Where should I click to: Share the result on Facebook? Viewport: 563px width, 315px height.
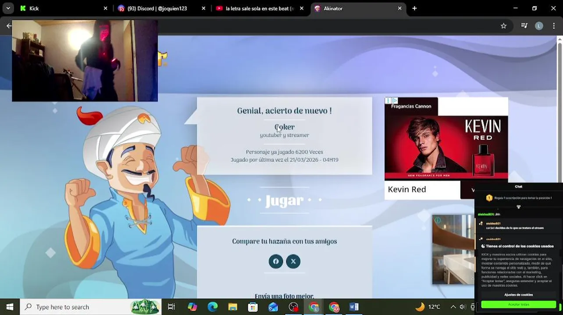point(276,261)
